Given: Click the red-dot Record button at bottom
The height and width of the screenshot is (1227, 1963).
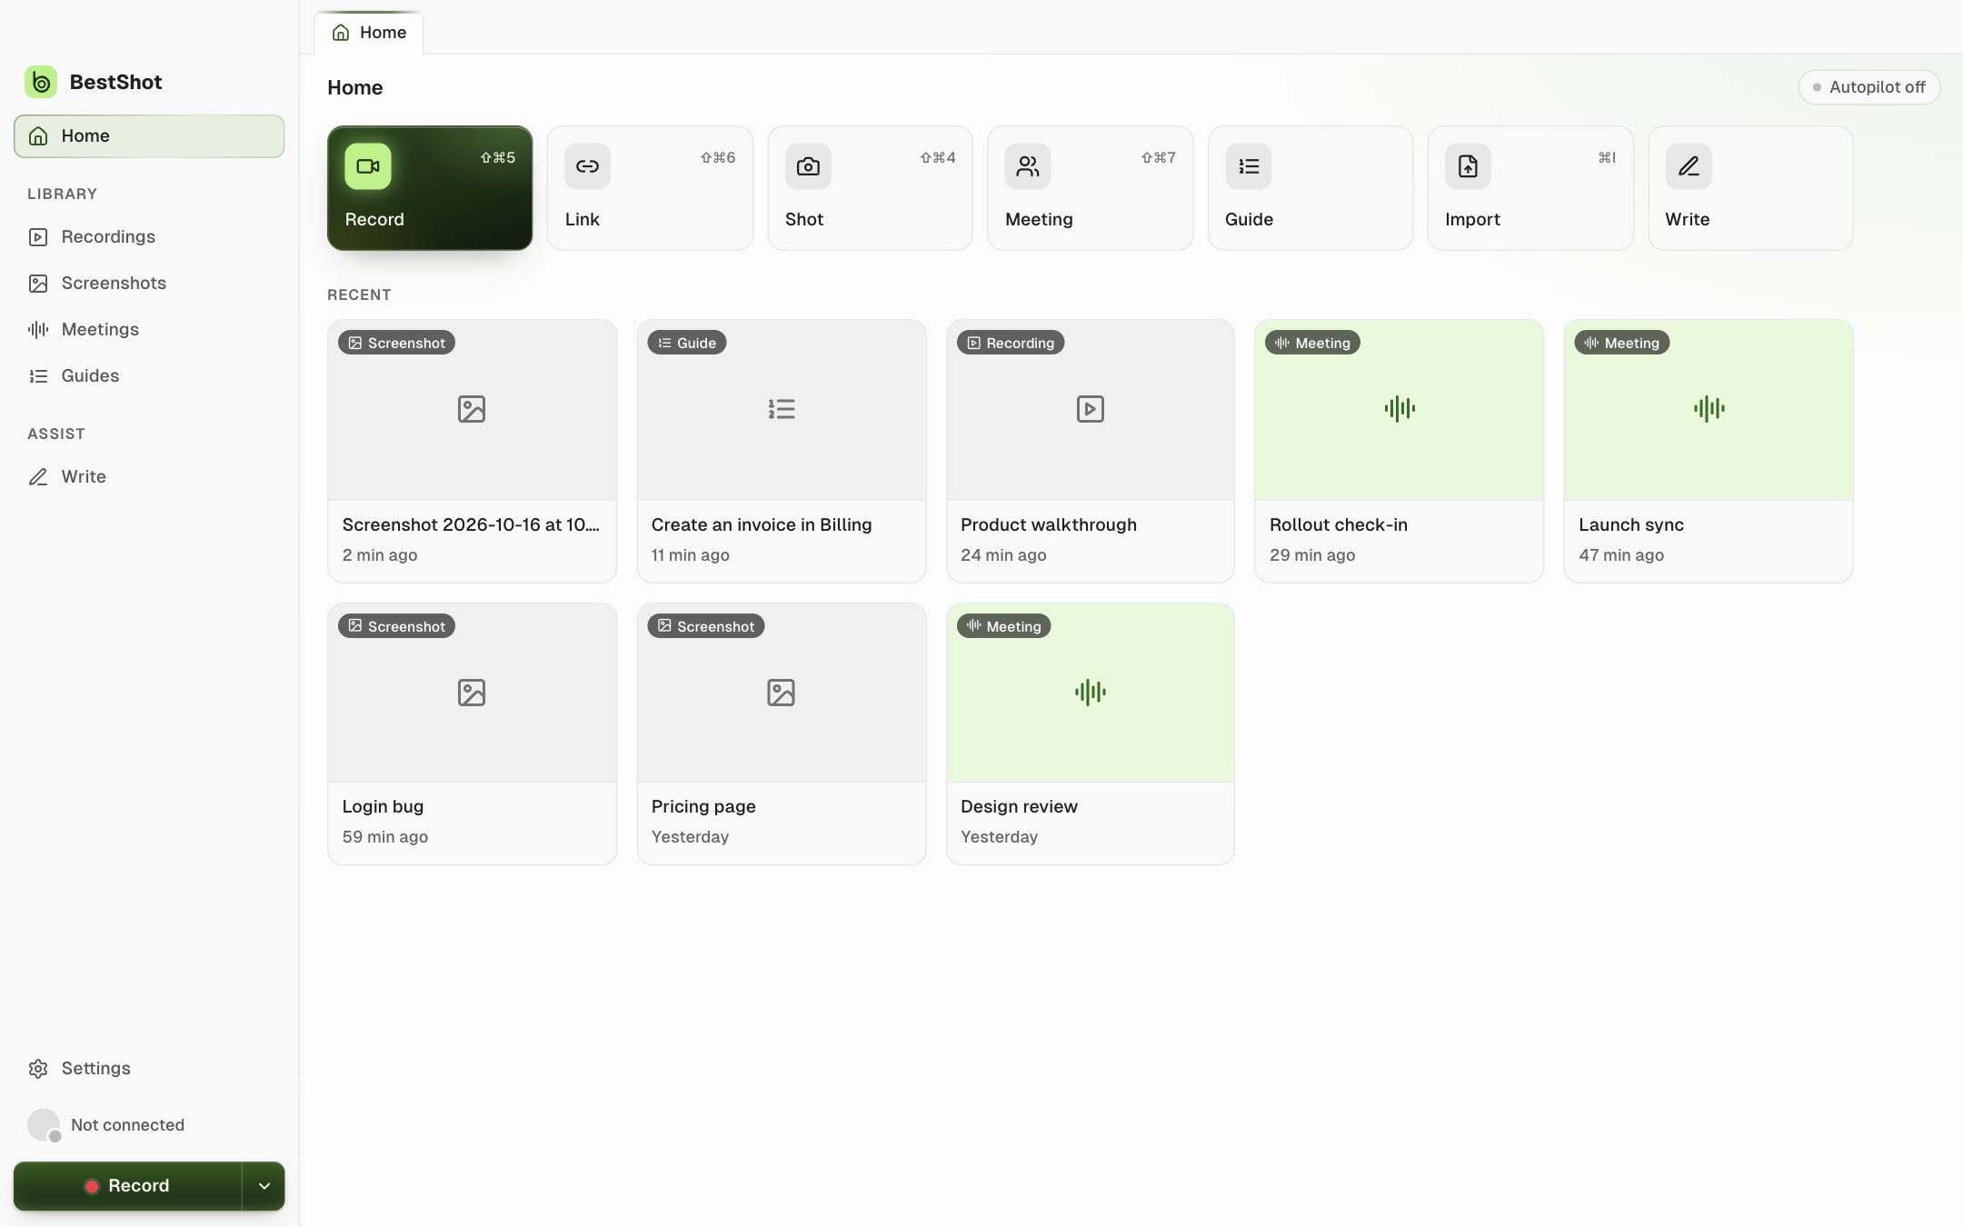Looking at the screenshot, I should click(127, 1185).
